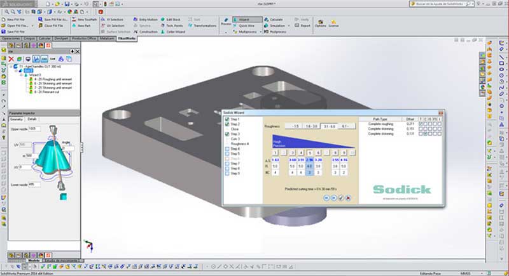Click the Lower nozzle input field
The width and height of the screenshot is (509, 276).
pos(34,185)
